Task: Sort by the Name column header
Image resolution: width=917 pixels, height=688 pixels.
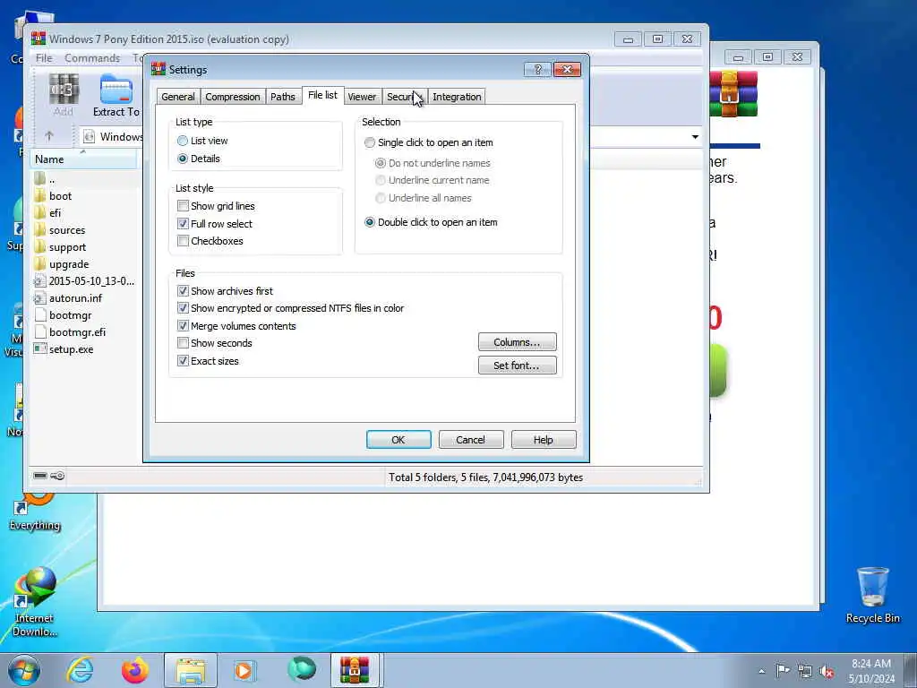Action: [83, 159]
